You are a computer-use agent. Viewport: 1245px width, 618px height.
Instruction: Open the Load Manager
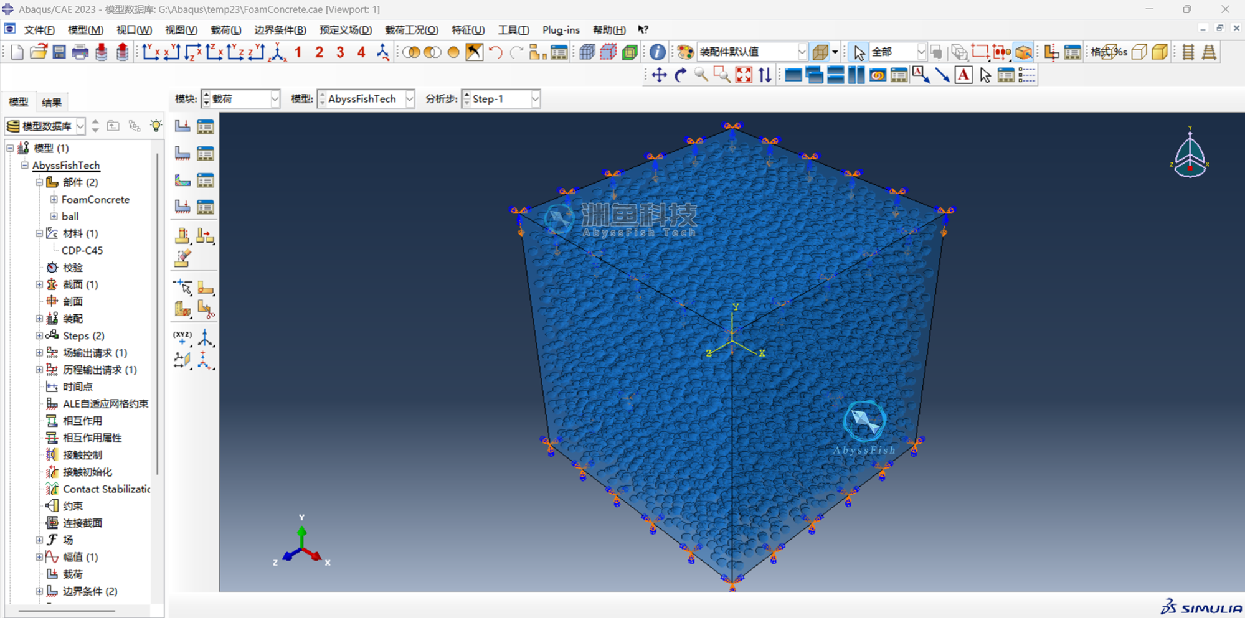coord(206,126)
